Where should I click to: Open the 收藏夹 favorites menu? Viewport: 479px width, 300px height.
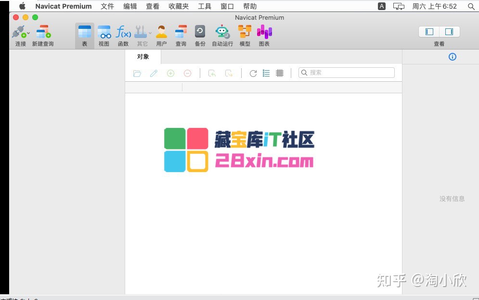point(179,6)
